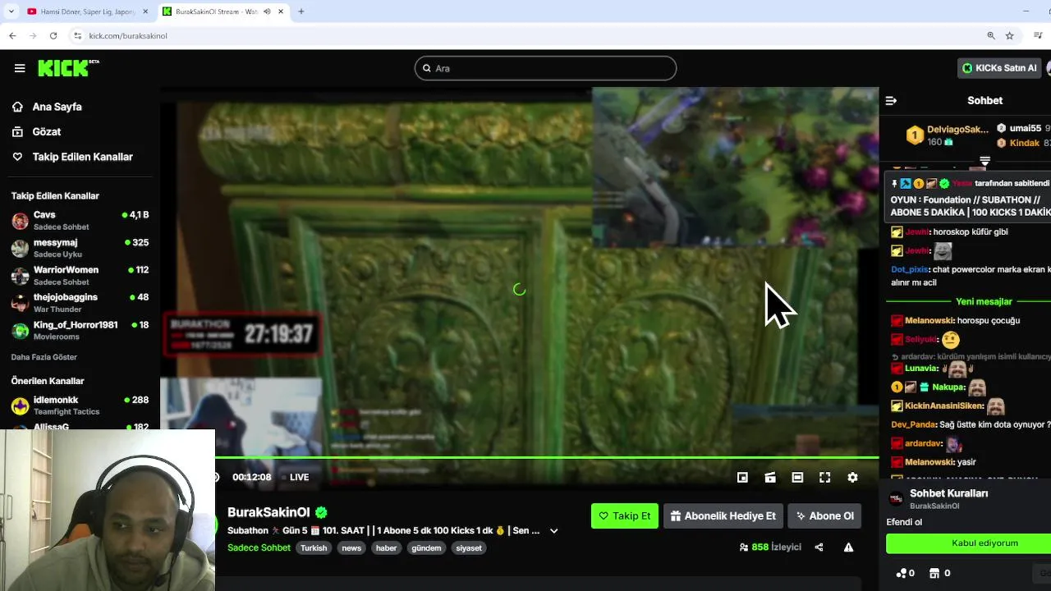Image resolution: width=1051 pixels, height=591 pixels.
Task: Click username KickinAnasiniSiken in chat
Action: tap(944, 405)
